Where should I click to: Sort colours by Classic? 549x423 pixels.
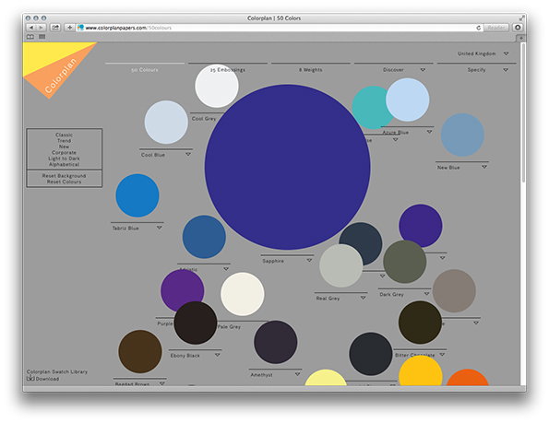click(x=64, y=135)
